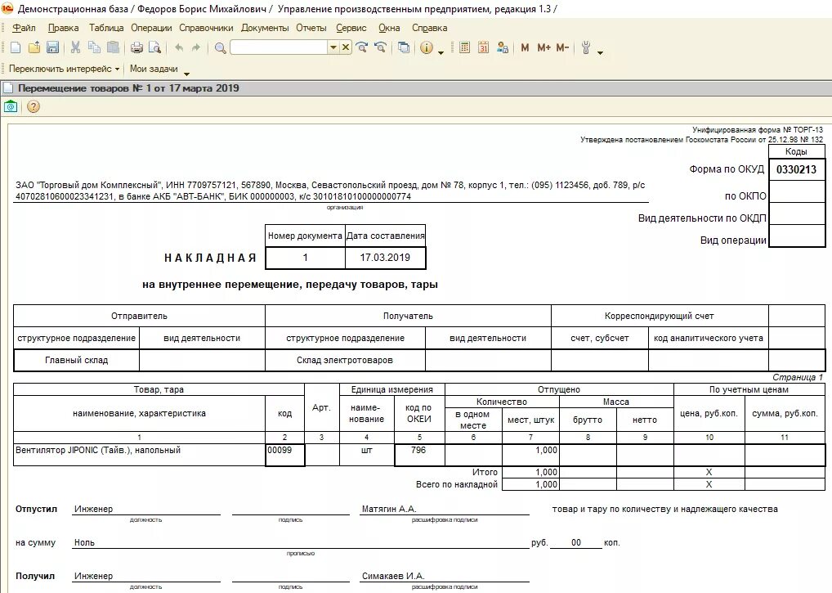Click the Find previous icon
This screenshot has width=832, height=593.
(380, 47)
